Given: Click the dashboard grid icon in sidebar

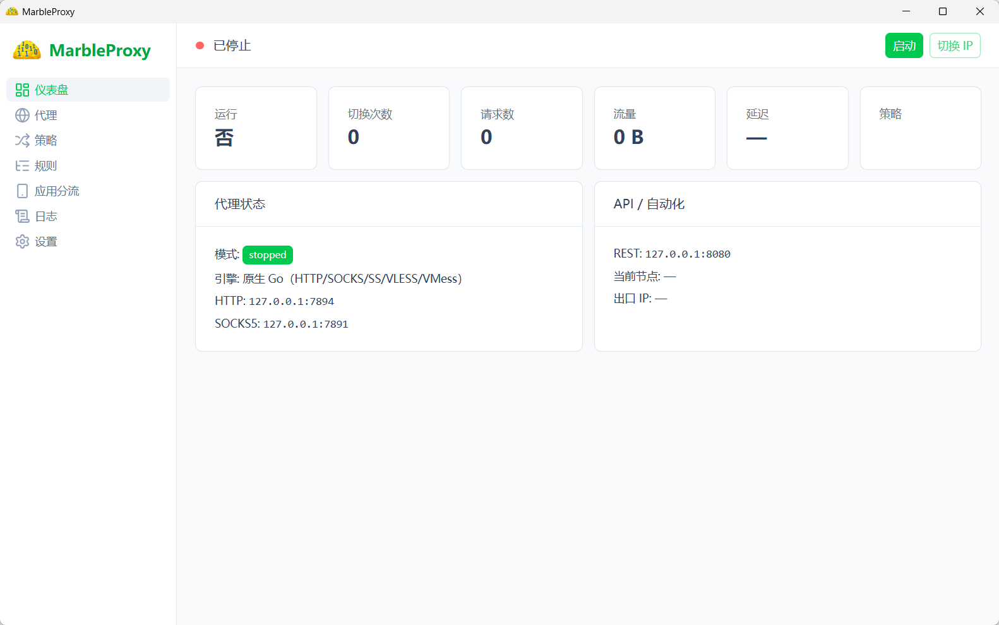Looking at the screenshot, I should (x=22, y=90).
